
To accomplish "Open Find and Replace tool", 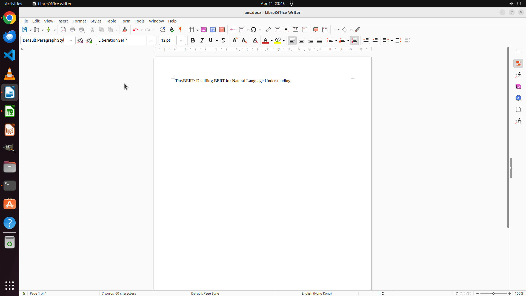I will click(x=162, y=30).
